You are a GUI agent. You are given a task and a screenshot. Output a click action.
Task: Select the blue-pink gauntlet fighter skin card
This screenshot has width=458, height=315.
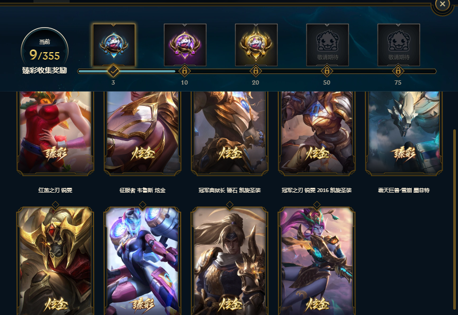pyautogui.click(x=142, y=260)
